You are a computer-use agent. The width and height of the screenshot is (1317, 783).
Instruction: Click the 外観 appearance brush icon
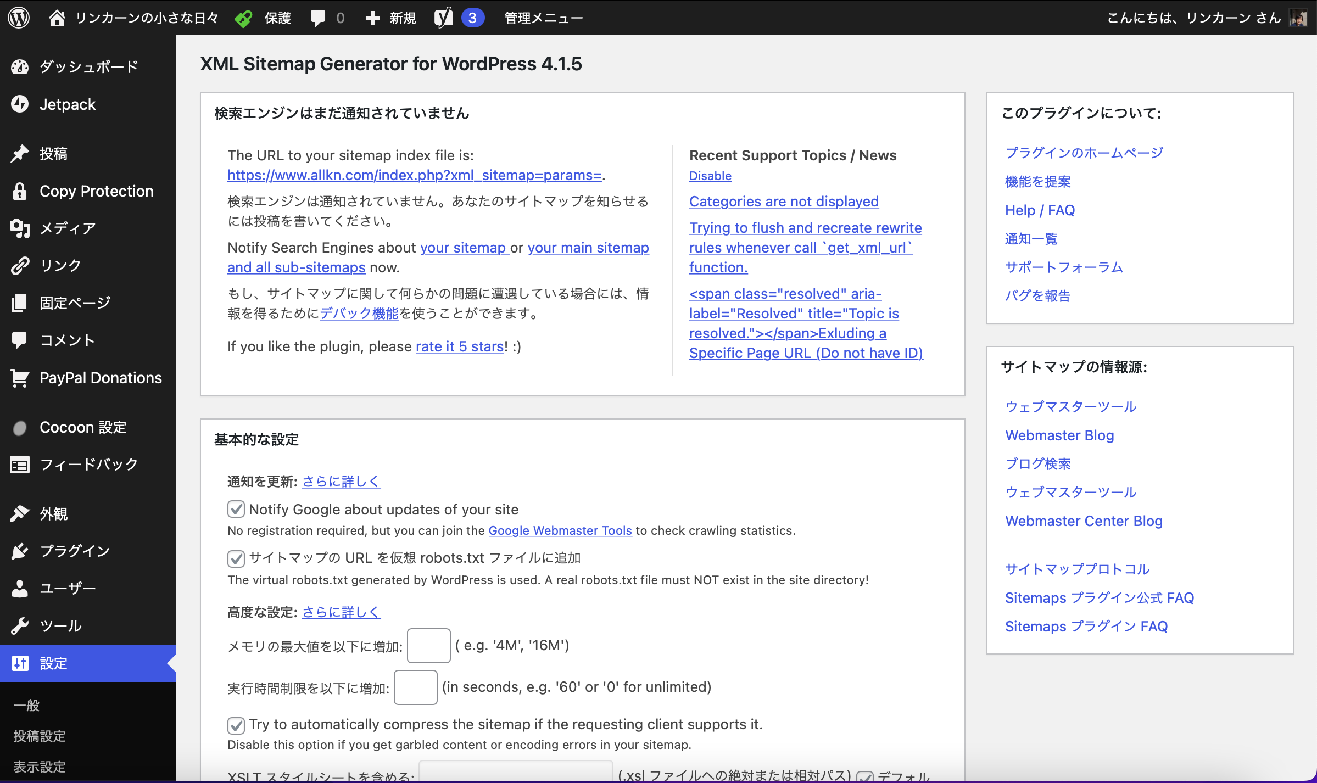tap(20, 514)
